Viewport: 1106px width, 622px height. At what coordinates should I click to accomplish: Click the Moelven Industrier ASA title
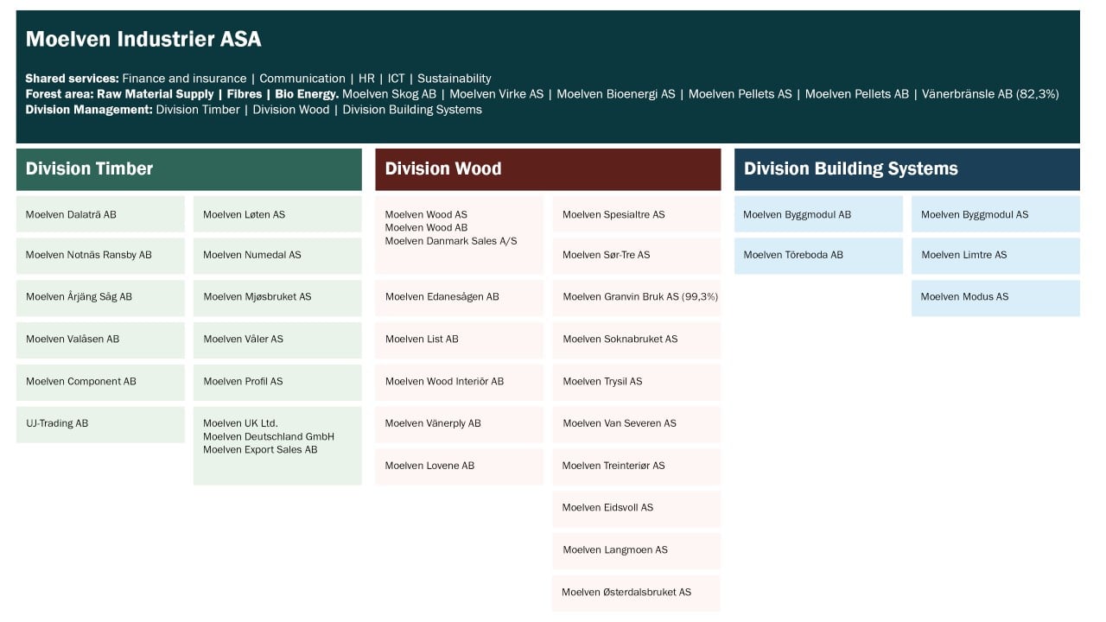coord(143,39)
